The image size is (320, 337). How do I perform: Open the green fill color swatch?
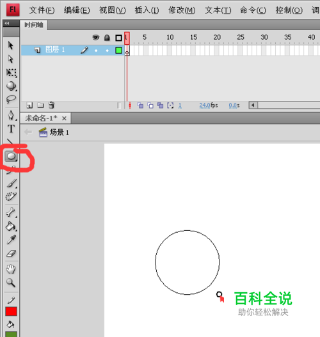(x=11, y=334)
